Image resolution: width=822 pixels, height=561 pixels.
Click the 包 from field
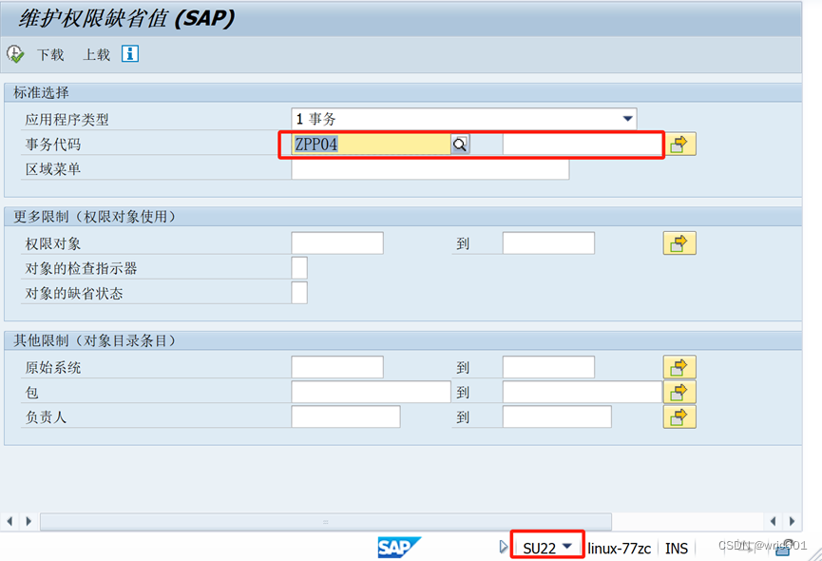click(371, 392)
